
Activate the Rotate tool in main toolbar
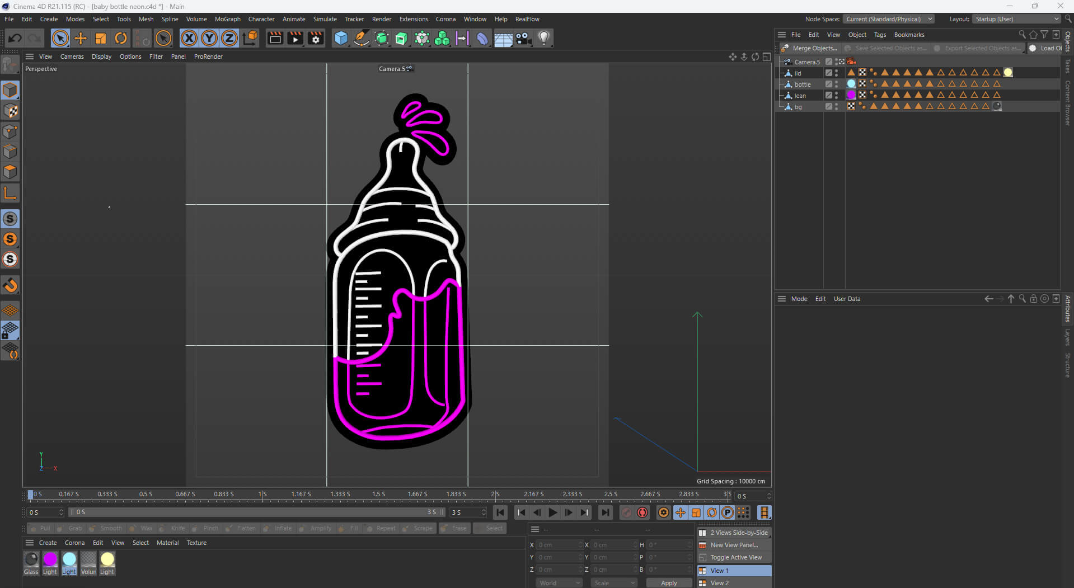tap(120, 38)
